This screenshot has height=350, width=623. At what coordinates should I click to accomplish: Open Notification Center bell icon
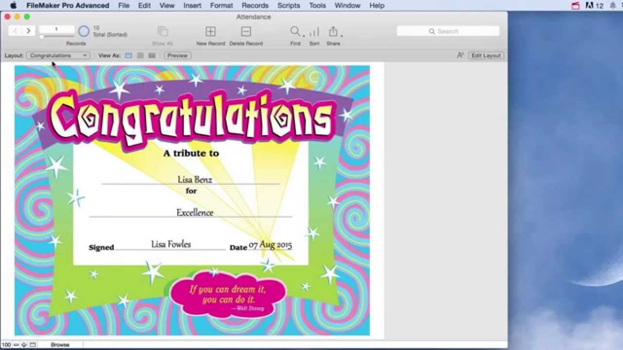(614, 5)
